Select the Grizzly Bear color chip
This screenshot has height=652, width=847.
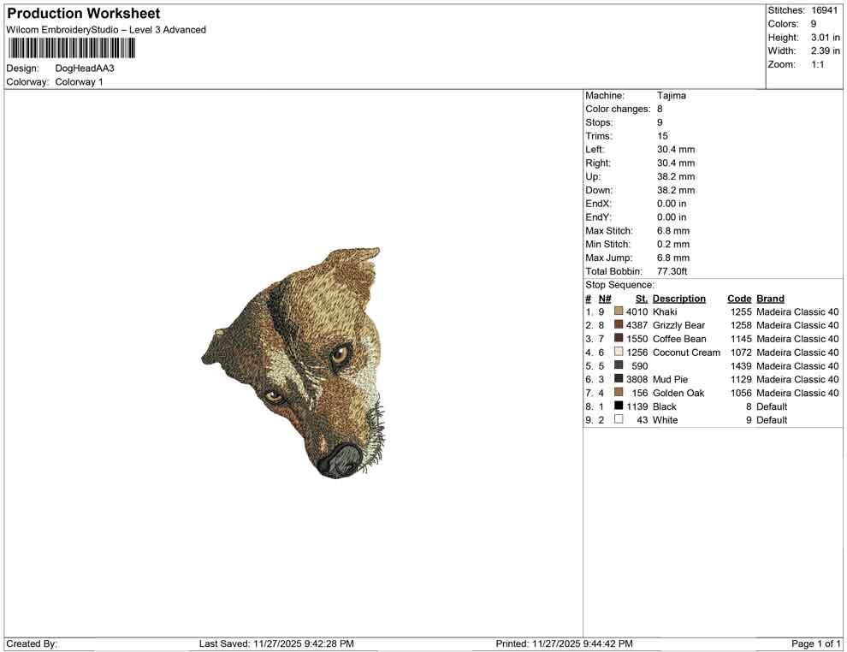point(619,325)
